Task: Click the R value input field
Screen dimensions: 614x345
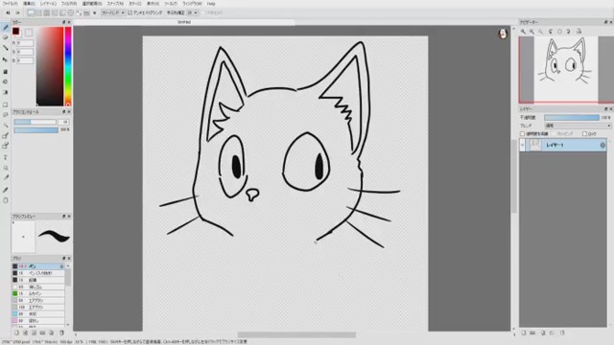Action: point(25,43)
